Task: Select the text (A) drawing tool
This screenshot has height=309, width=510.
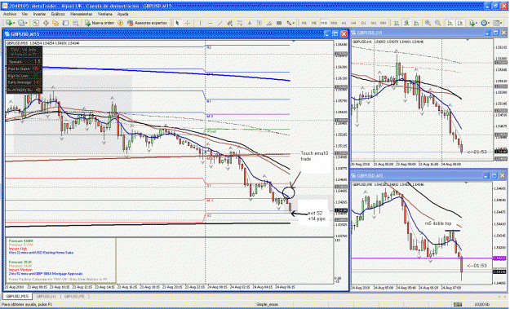Action: click(x=250, y=23)
